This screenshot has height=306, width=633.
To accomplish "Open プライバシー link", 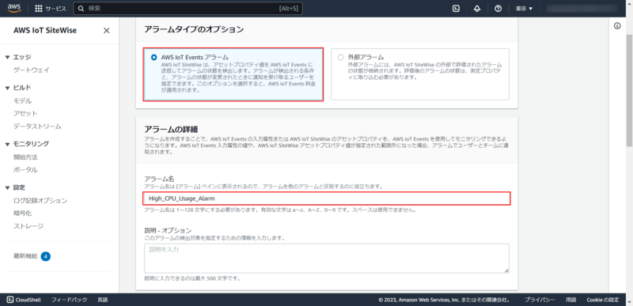I will [x=540, y=300].
